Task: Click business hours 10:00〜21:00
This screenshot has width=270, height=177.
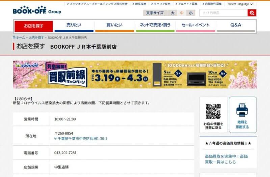Action: point(65,119)
